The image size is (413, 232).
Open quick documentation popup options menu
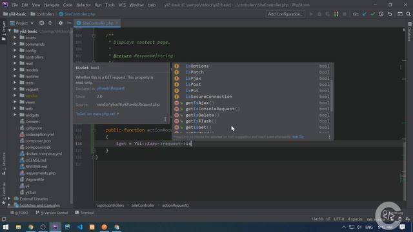[165, 119]
